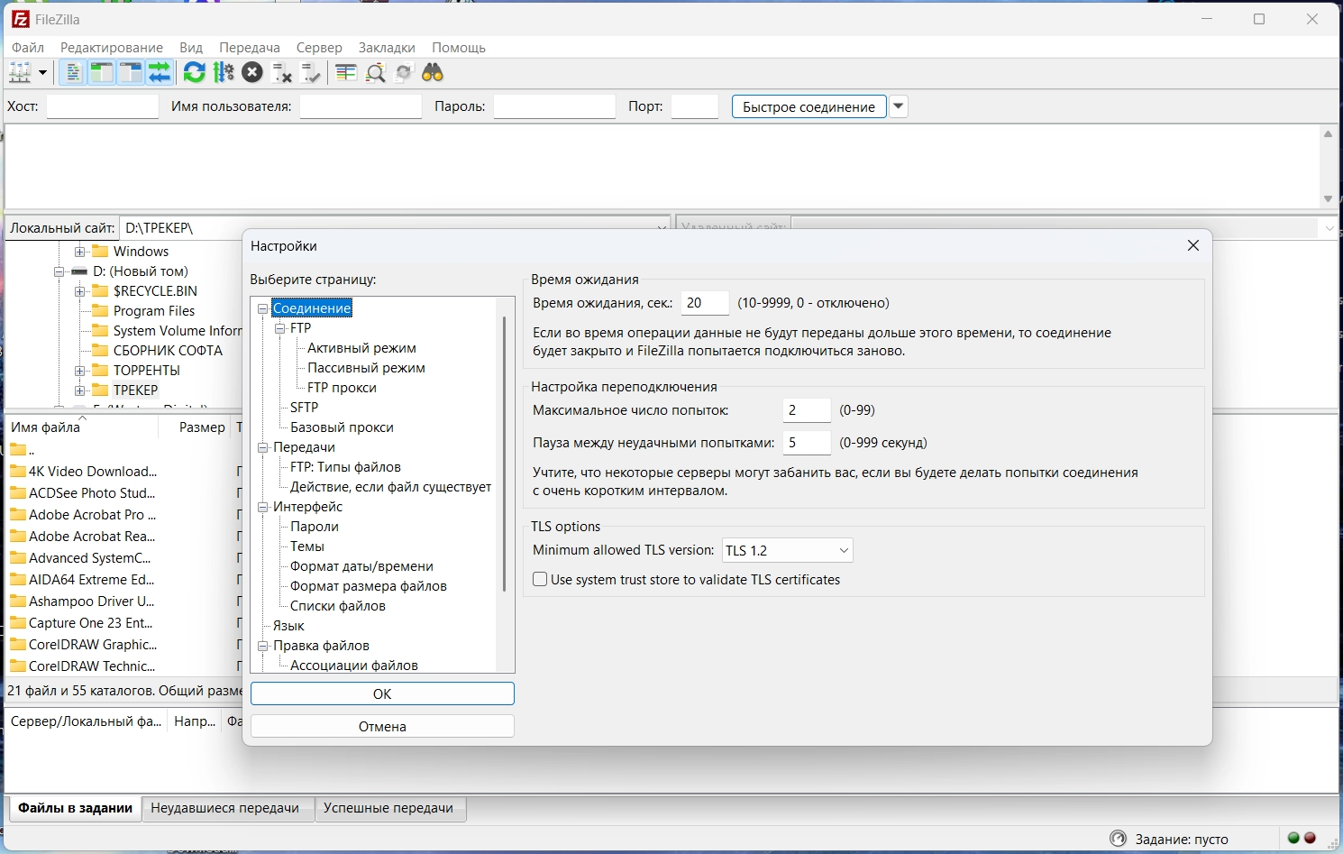This screenshot has width=1343, height=854.
Task: Select Пассивный режим settings page
Action: pos(366,368)
